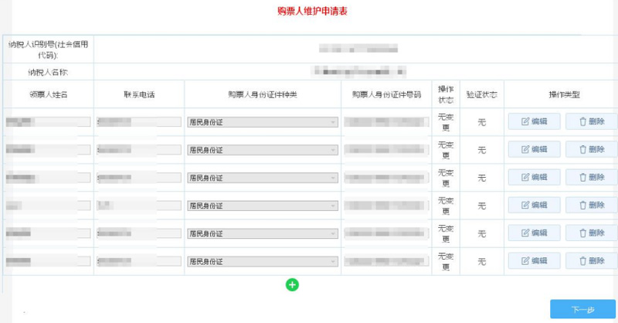
Task: Focus the 领票人姓名 field in first row
Action: click(48, 122)
